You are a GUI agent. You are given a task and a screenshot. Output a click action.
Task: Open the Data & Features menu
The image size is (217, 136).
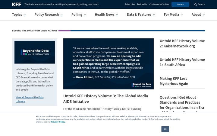139,15
